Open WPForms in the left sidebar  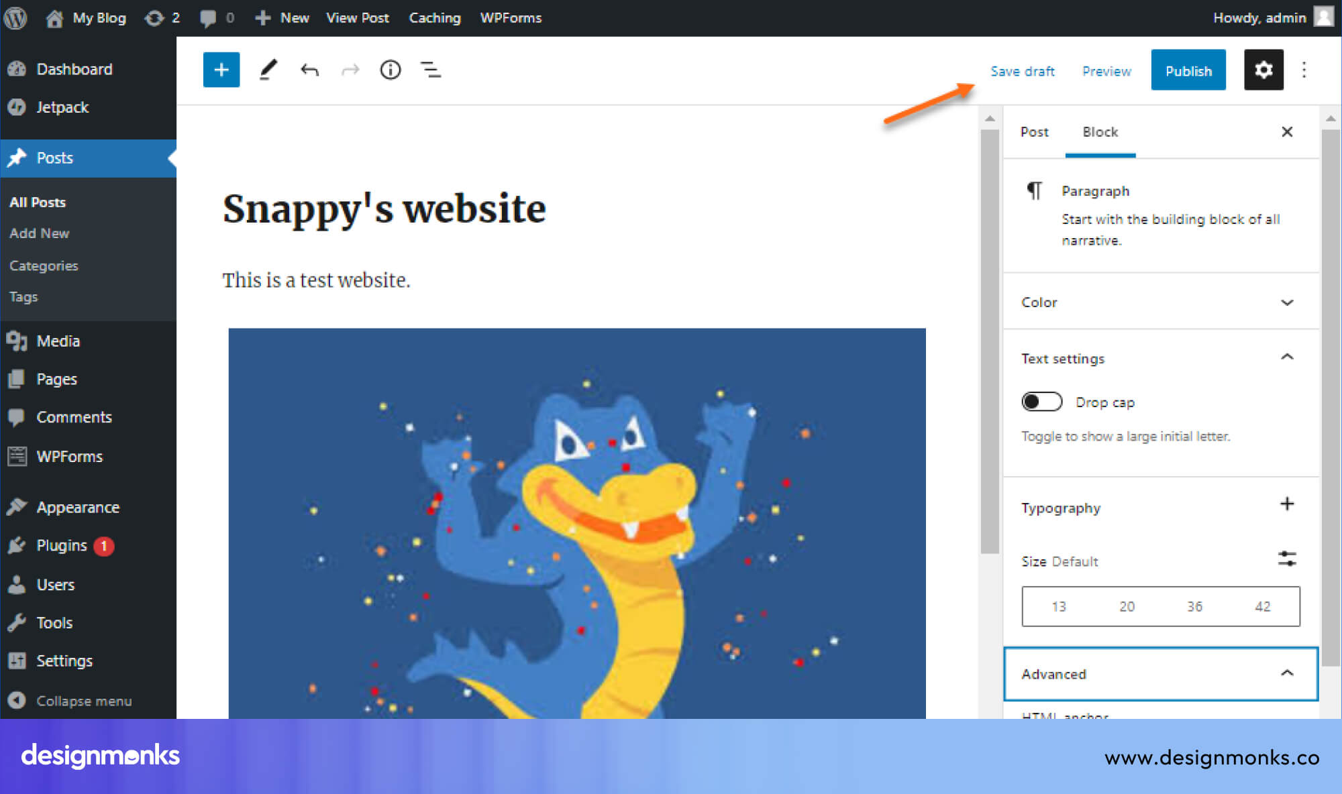88,457
